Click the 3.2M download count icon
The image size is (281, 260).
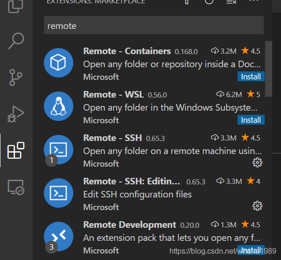tap(215, 51)
